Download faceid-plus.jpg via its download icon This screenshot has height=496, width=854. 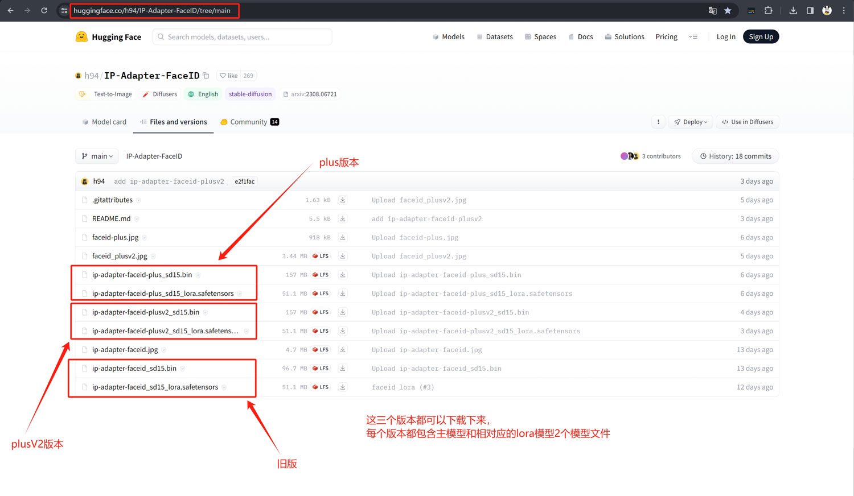343,237
